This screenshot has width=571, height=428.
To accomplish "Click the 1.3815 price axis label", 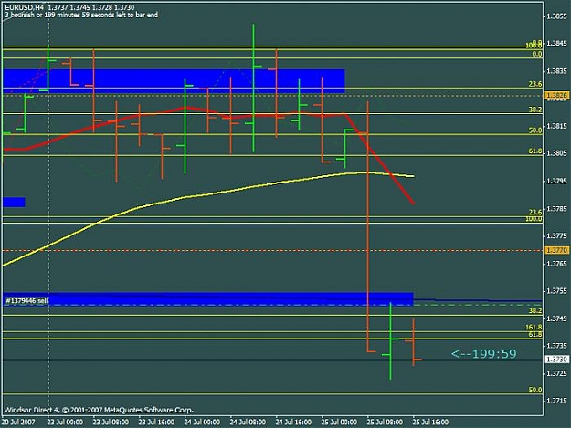I will [557, 126].
